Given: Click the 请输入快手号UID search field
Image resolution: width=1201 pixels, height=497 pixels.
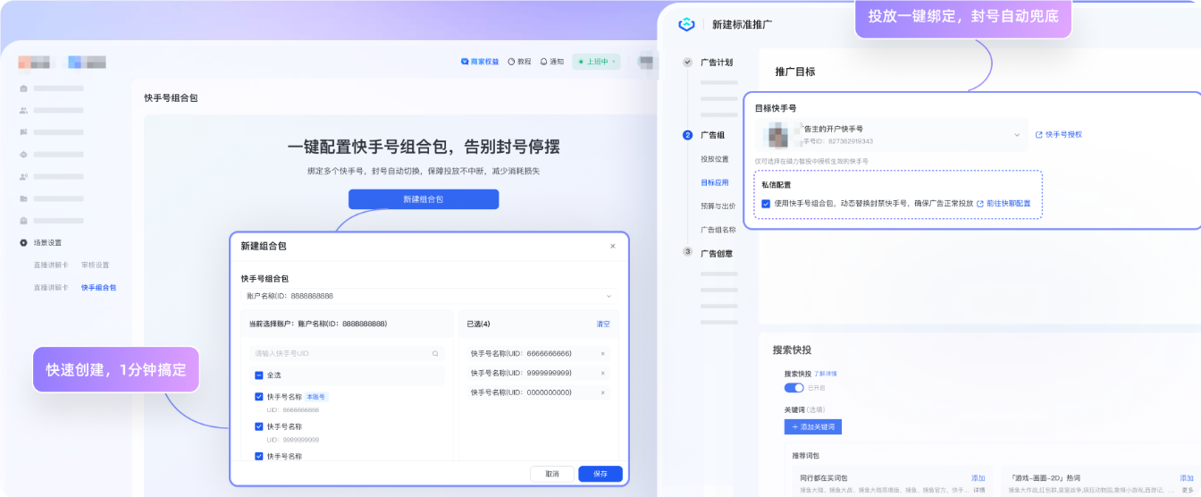Looking at the screenshot, I should click(346, 354).
